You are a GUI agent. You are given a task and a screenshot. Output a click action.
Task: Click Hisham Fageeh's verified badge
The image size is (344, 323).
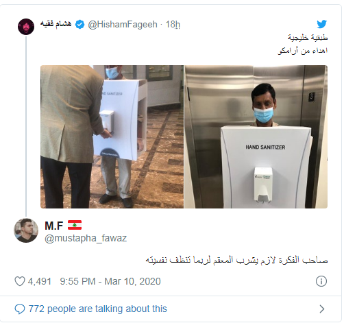(x=80, y=24)
